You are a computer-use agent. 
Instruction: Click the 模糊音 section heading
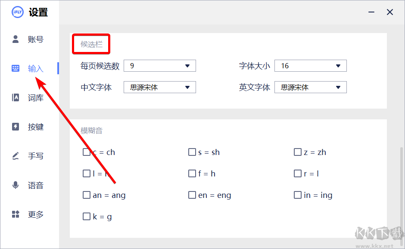[91, 130]
